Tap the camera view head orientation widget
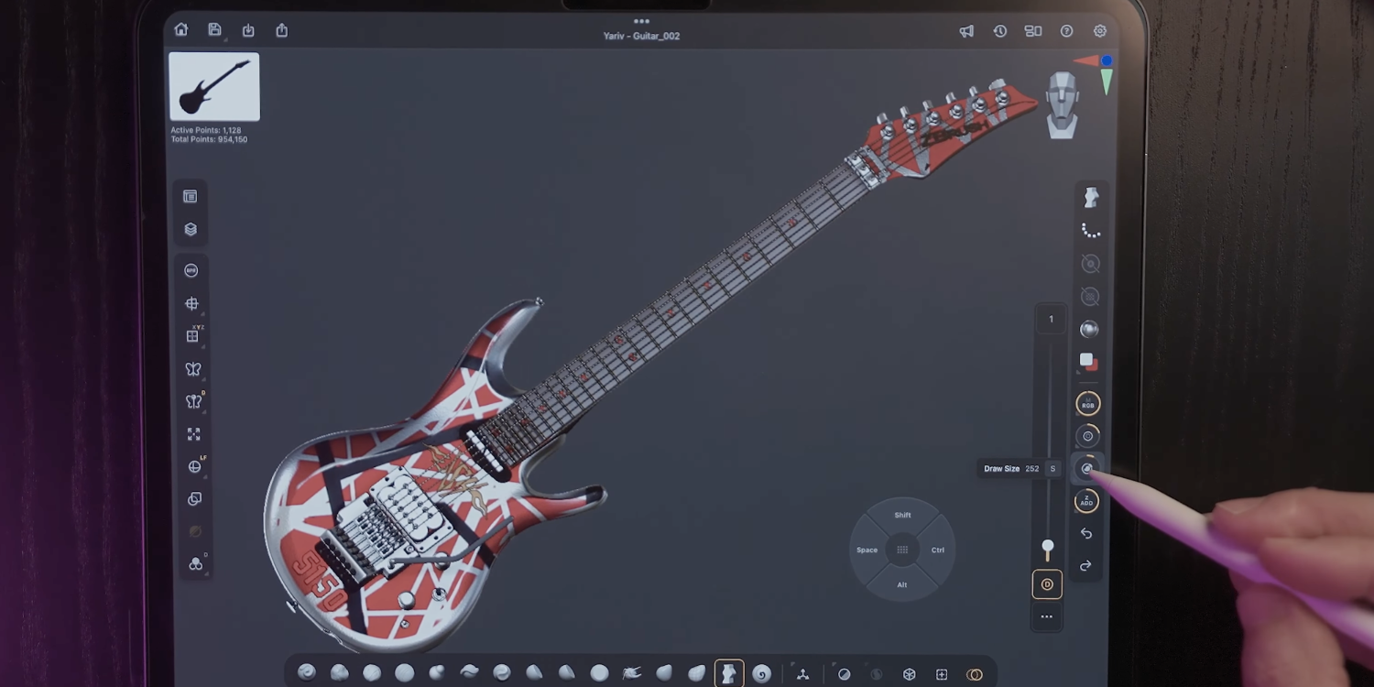Screen dimensions: 1374x687 click(1063, 104)
